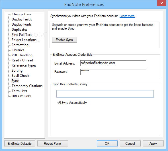Confirm preferences with the OK button

(x=107, y=144)
